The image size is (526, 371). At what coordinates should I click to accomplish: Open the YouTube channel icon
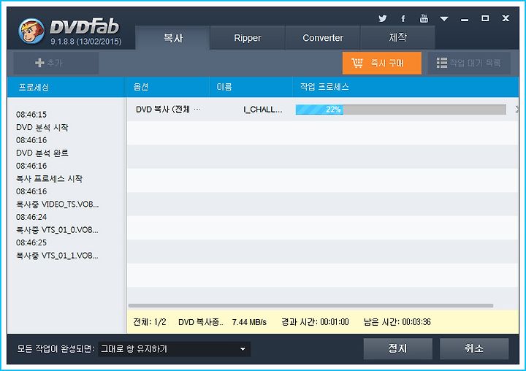(424, 18)
